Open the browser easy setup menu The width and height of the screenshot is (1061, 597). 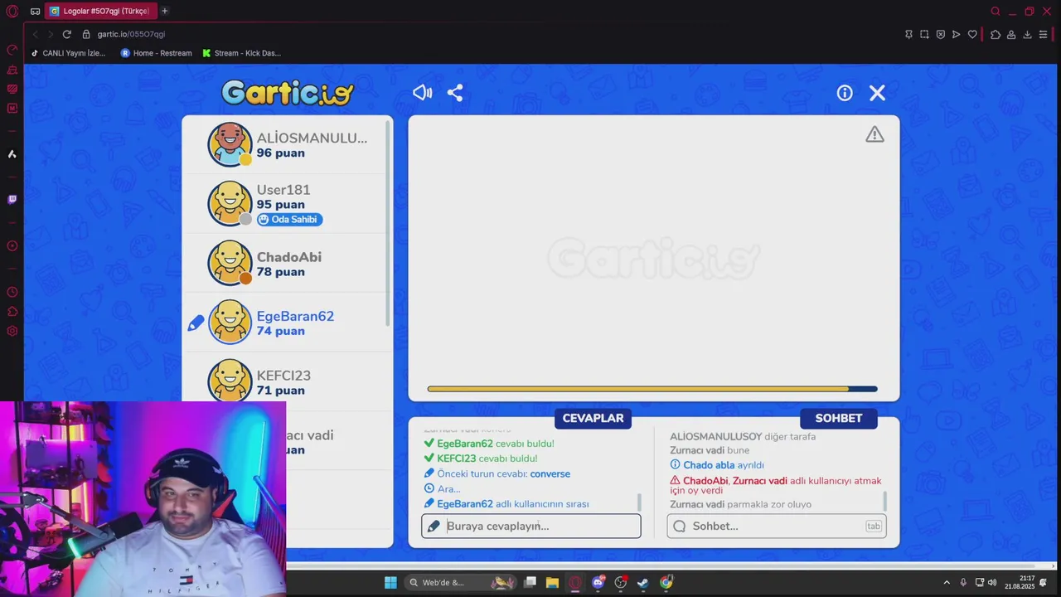(1043, 34)
